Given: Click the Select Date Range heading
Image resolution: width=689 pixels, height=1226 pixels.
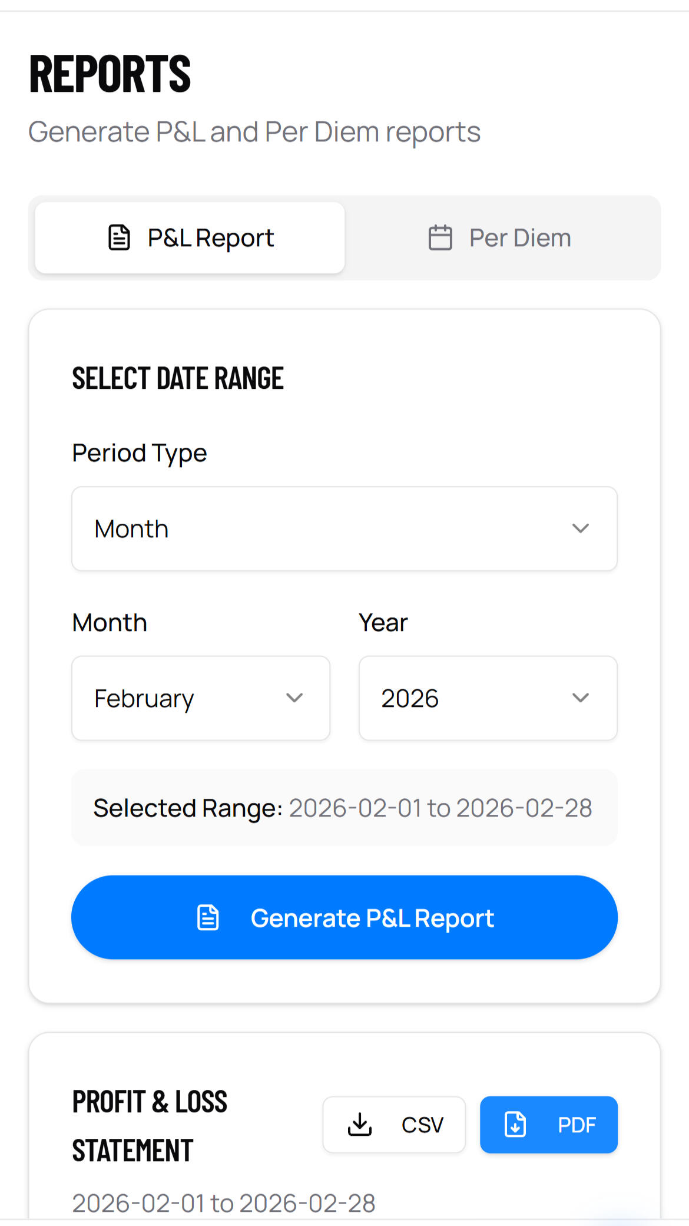Looking at the screenshot, I should pyautogui.click(x=178, y=378).
